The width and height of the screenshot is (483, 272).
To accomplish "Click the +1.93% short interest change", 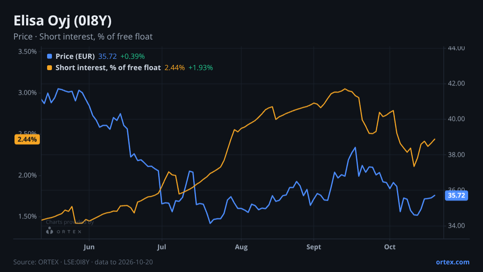I will point(200,68).
